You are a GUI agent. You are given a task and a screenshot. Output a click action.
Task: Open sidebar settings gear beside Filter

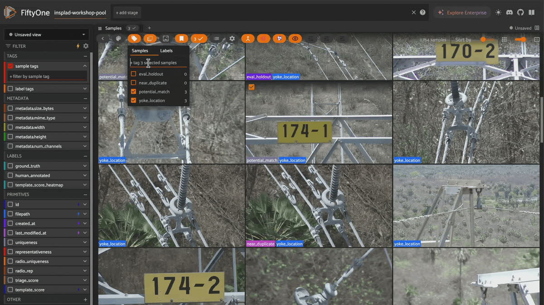(86, 46)
